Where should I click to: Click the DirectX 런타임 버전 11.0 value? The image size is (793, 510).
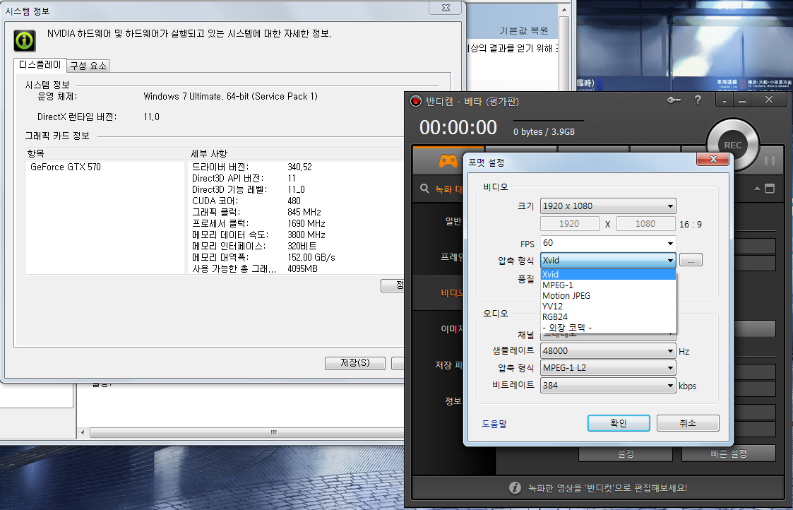(151, 117)
